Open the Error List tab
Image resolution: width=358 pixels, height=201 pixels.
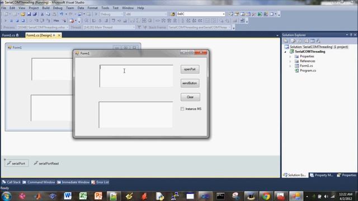[100, 182]
